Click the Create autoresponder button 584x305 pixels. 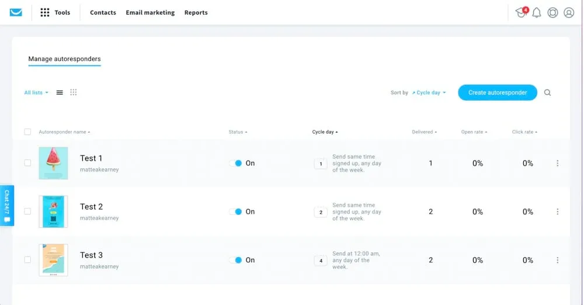pos(498,92)
